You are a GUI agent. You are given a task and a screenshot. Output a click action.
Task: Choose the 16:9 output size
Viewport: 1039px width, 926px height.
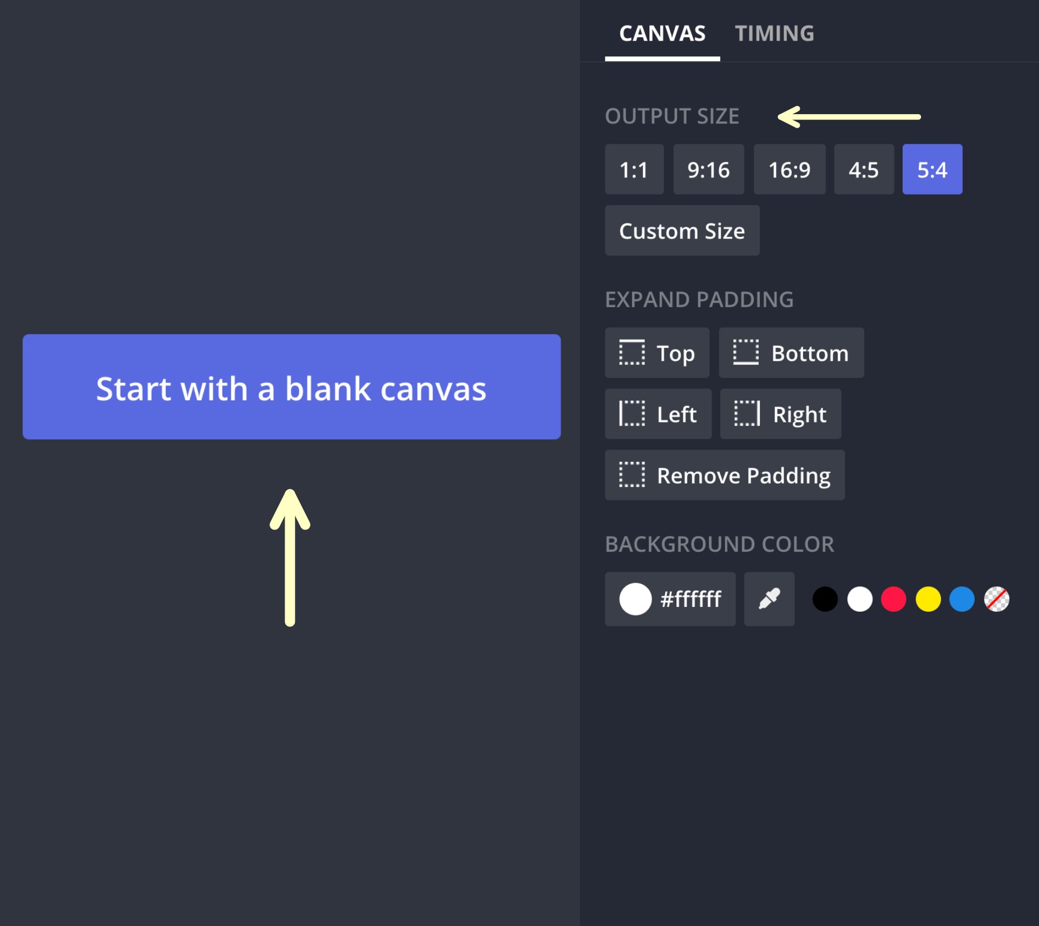[790, 169]
